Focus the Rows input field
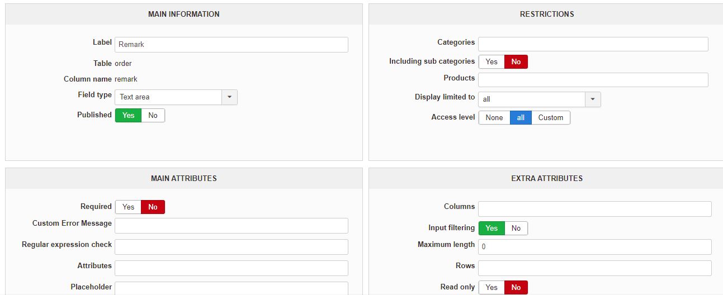 [594, 268]
